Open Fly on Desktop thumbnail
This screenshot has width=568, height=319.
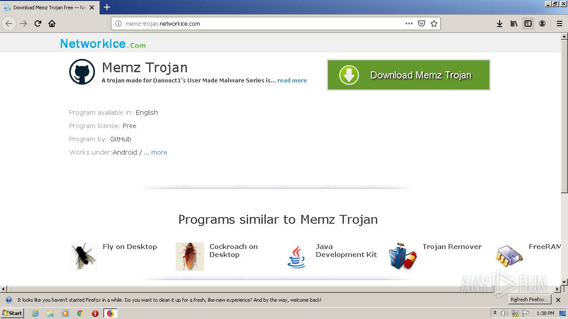pos(83,257)
